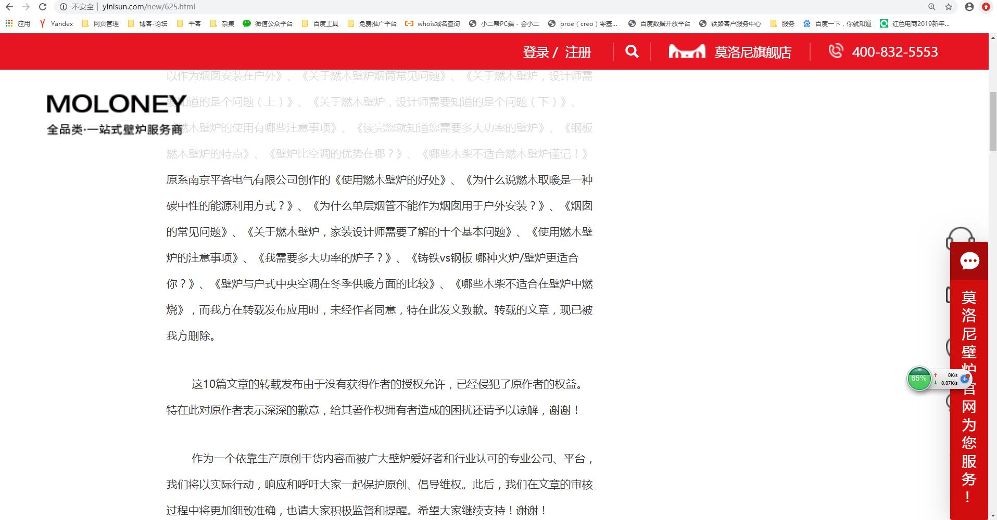The width and height of the screenshot is (997, 520).
Task: Open the Chrome profile avatar icon
Action: pyautogui.click(x=969, y=7)
